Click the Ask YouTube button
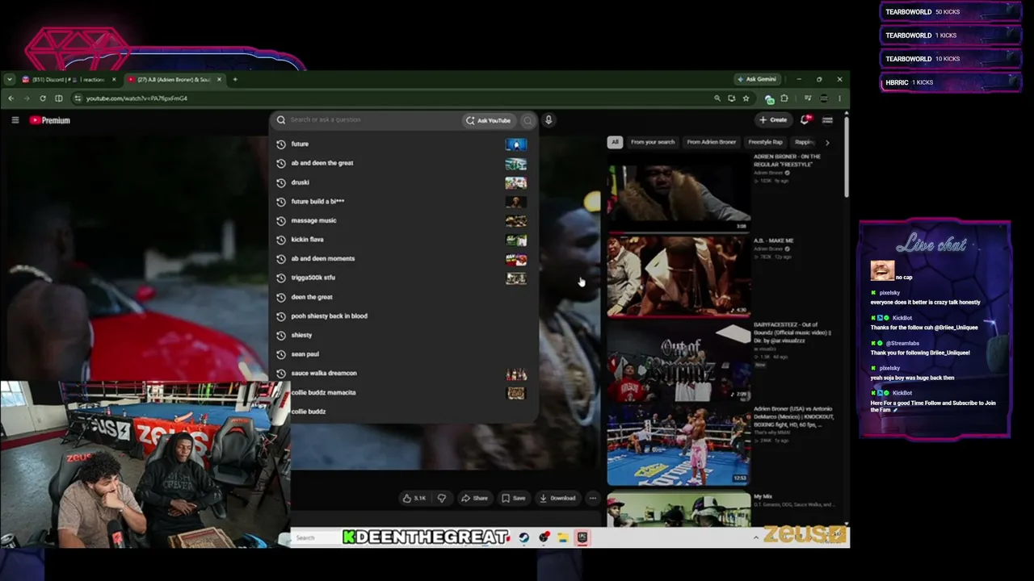 point(488,120)
